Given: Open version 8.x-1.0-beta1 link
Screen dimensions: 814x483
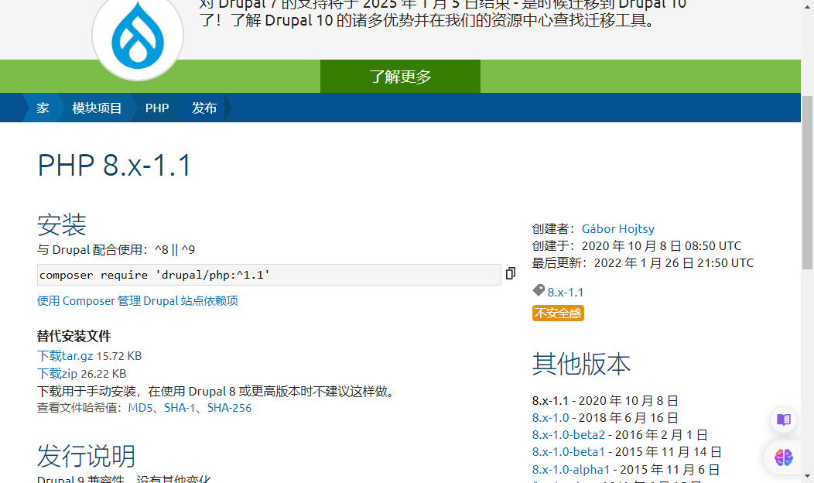Looking at the screenshot, I should pyautogui.click(x=569, y=452).
